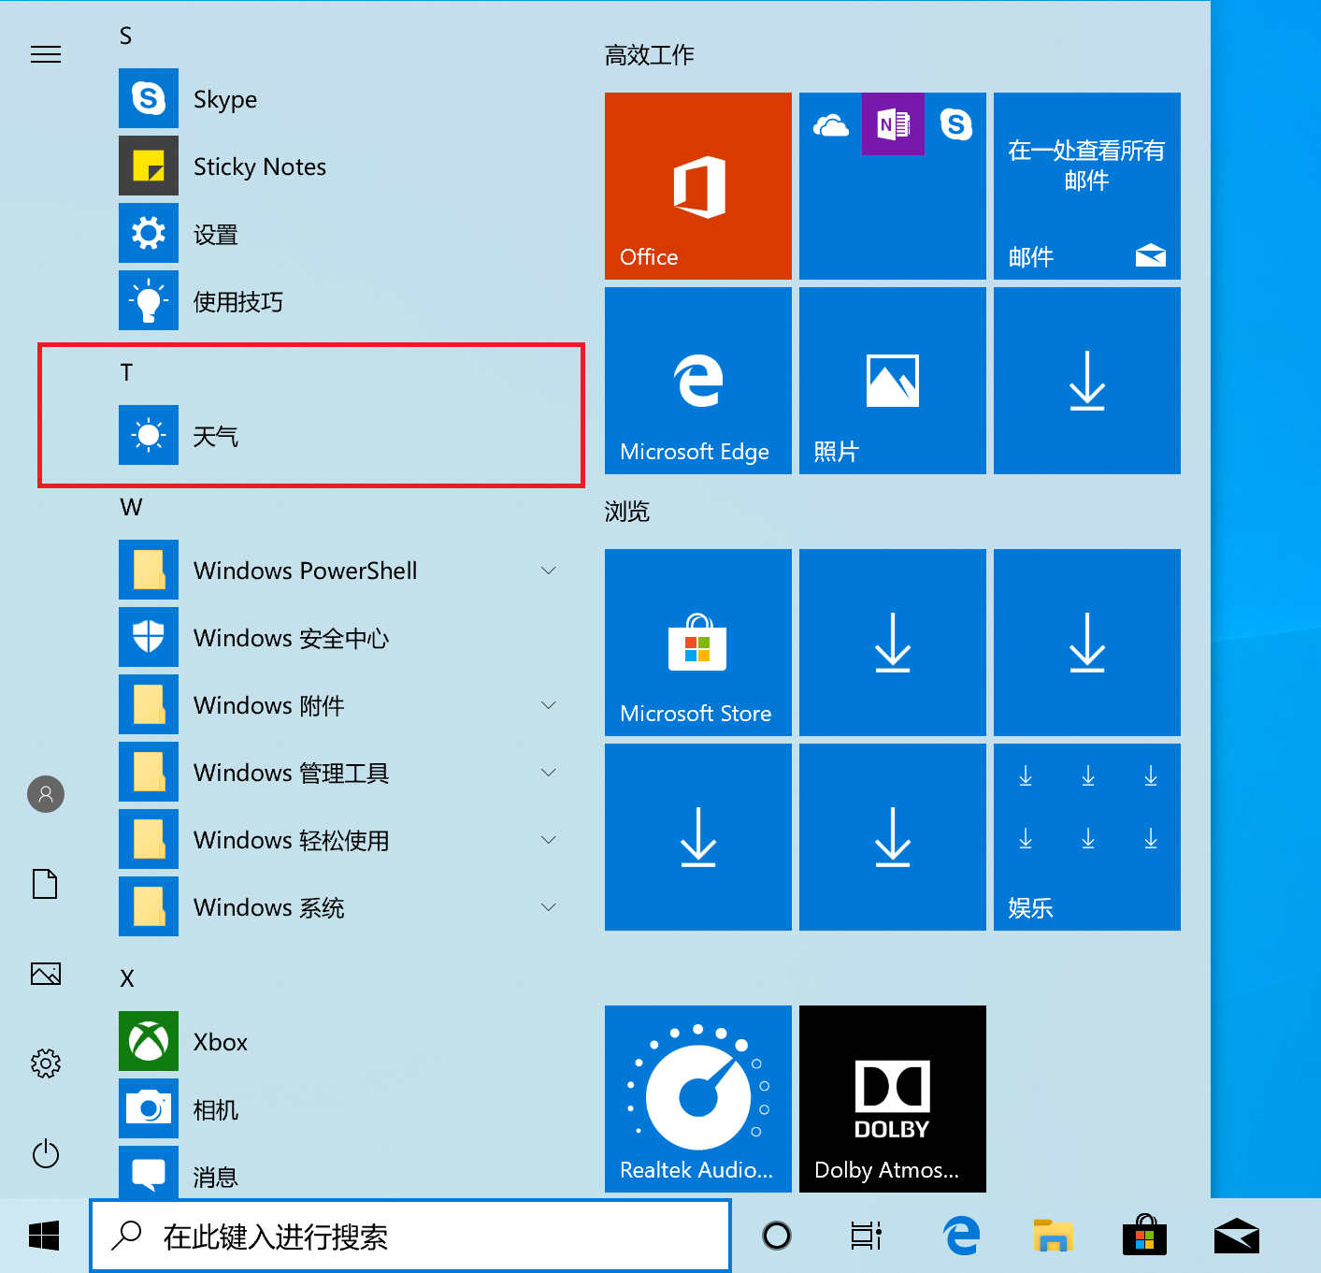This screenshot has width=1321, height=1273.
Task: Click download tile directly above 娱乐 tile
Action: 1087,643
